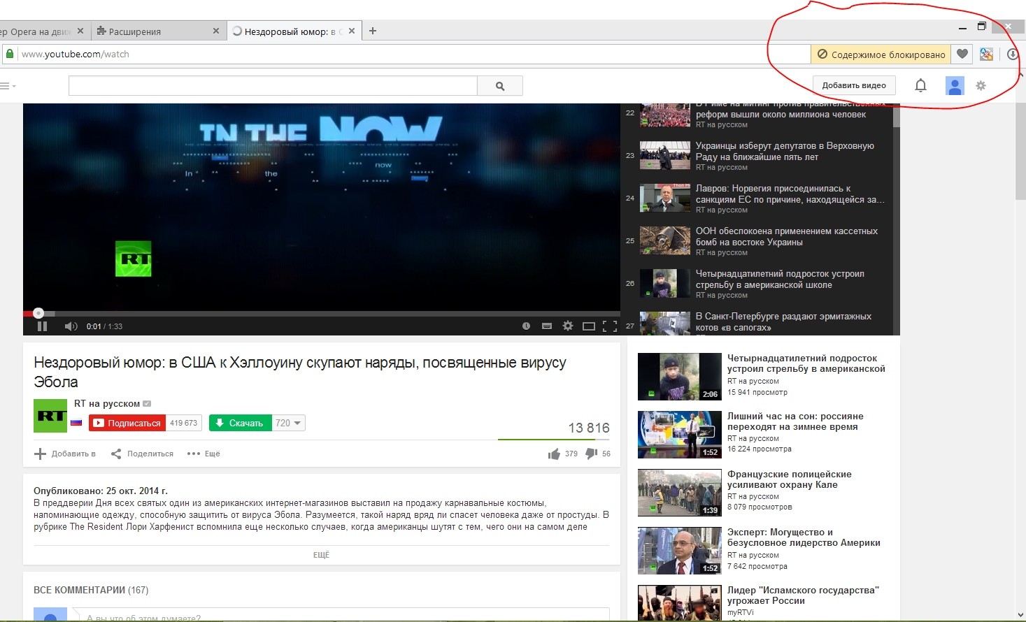This screenshot has width=1026, height=622.
Task: Click the video title 'Нездоровый юмор'
Action: click(300, 372)
